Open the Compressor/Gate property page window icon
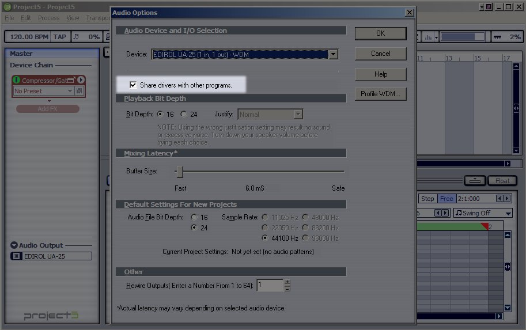This screenshot has width=526, height=330. point(71,80)
